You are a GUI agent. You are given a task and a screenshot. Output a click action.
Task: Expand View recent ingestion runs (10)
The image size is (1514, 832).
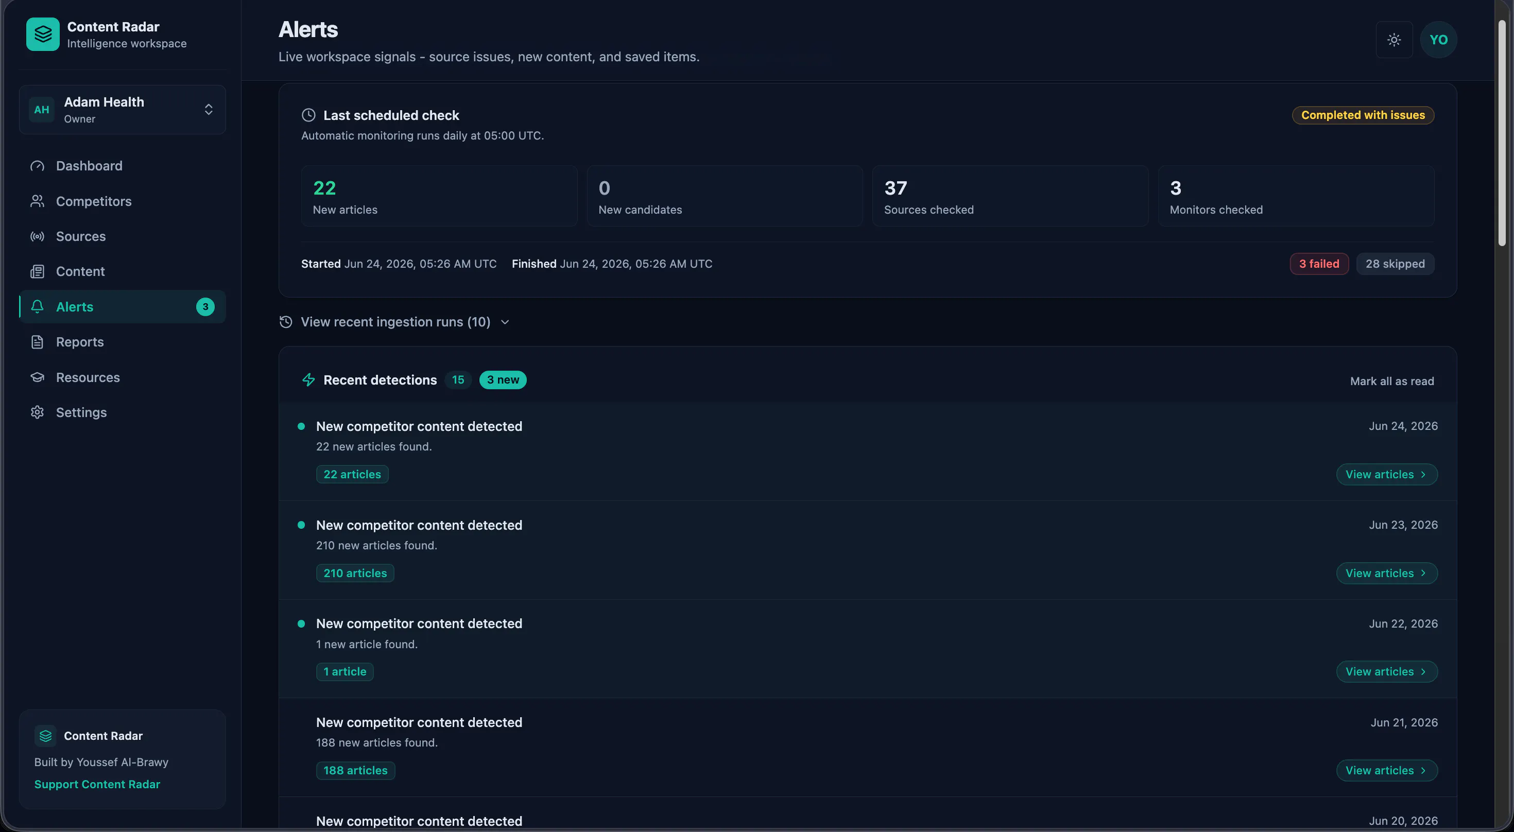click(x=395, y=322)
